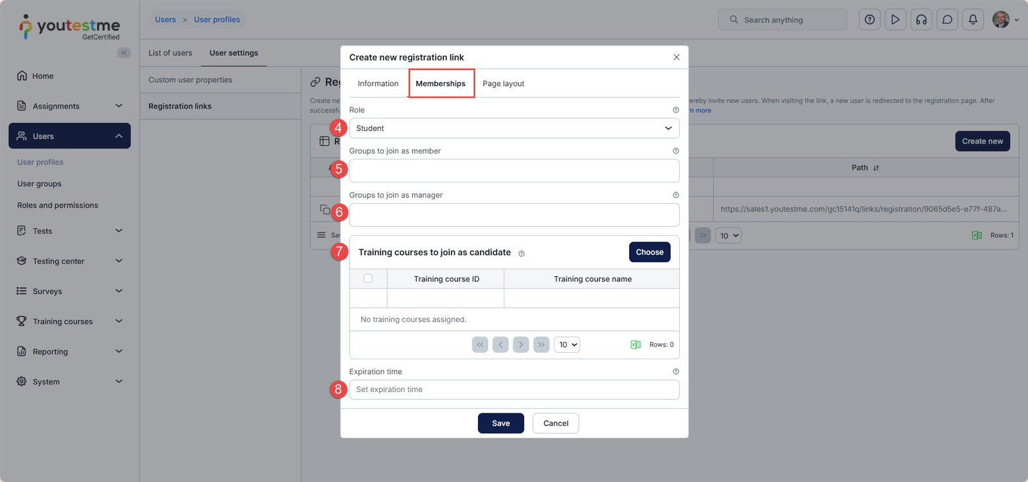The width and height of the screenshot is (1028, 482).
Task: Click the Training courses info icon
Action: (522, 254)
